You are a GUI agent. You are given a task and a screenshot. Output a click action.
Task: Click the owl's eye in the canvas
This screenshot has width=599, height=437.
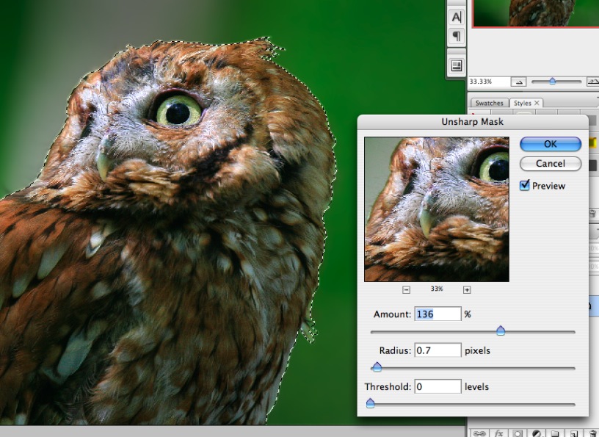pyautogui.click(x=179, y=111)
